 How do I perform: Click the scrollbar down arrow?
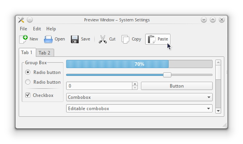[x=218, y=111]
